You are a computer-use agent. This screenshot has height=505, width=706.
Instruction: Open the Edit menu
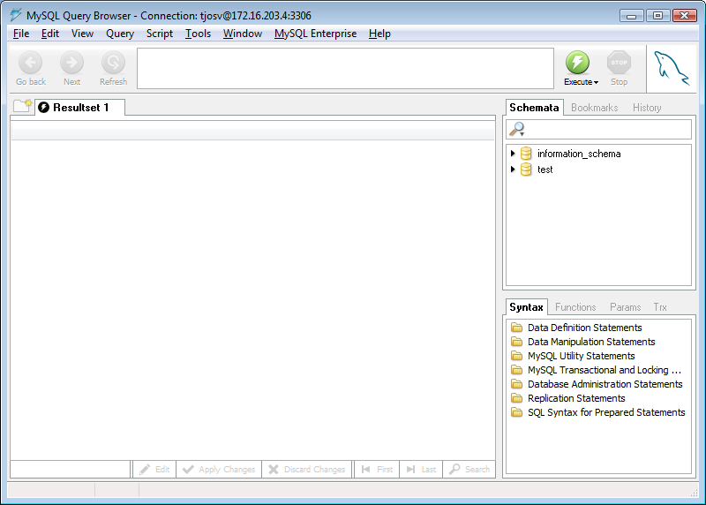(50, 34)
